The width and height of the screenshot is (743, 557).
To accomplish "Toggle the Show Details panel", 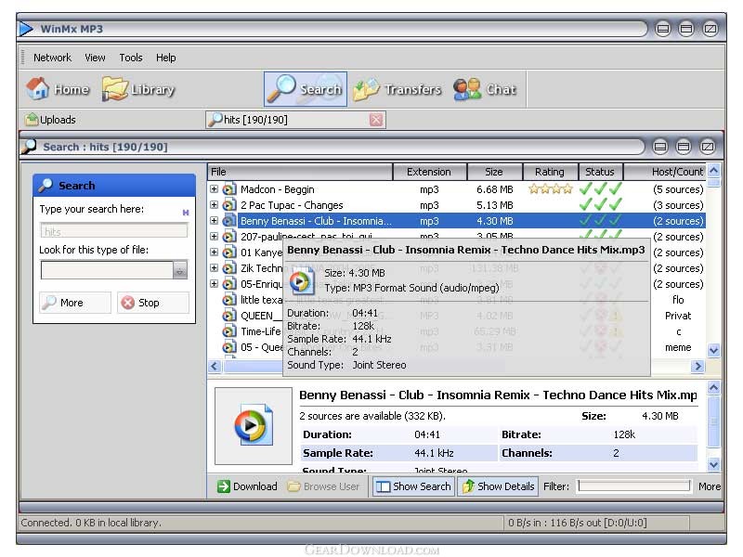I will pyautogui.click(x=499, y=486).
